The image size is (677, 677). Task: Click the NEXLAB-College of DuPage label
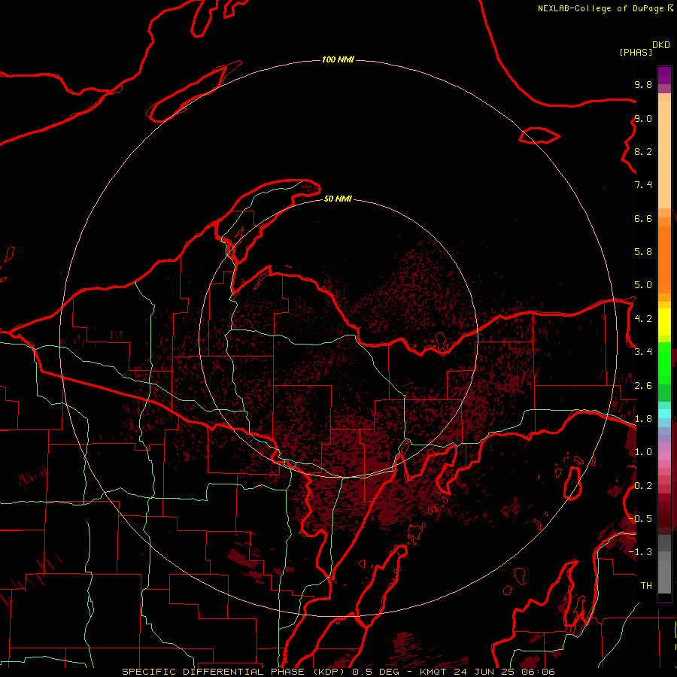pyautogui.click(x=601, y=8)
